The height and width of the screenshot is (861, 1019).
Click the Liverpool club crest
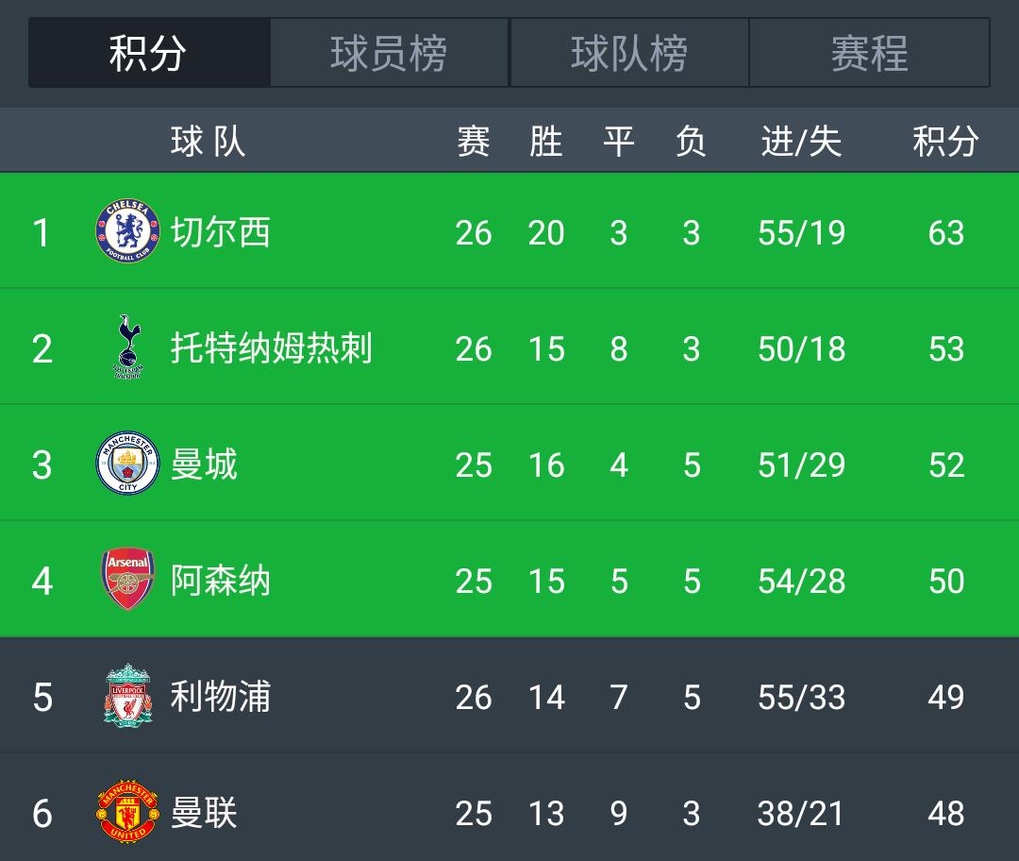[127, 696]
